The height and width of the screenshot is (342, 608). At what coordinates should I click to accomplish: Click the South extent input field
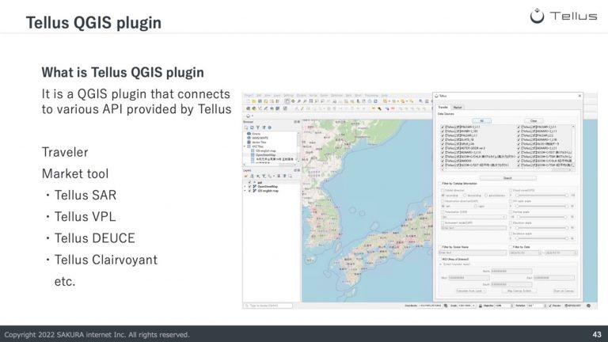click(x=512, y=284)
